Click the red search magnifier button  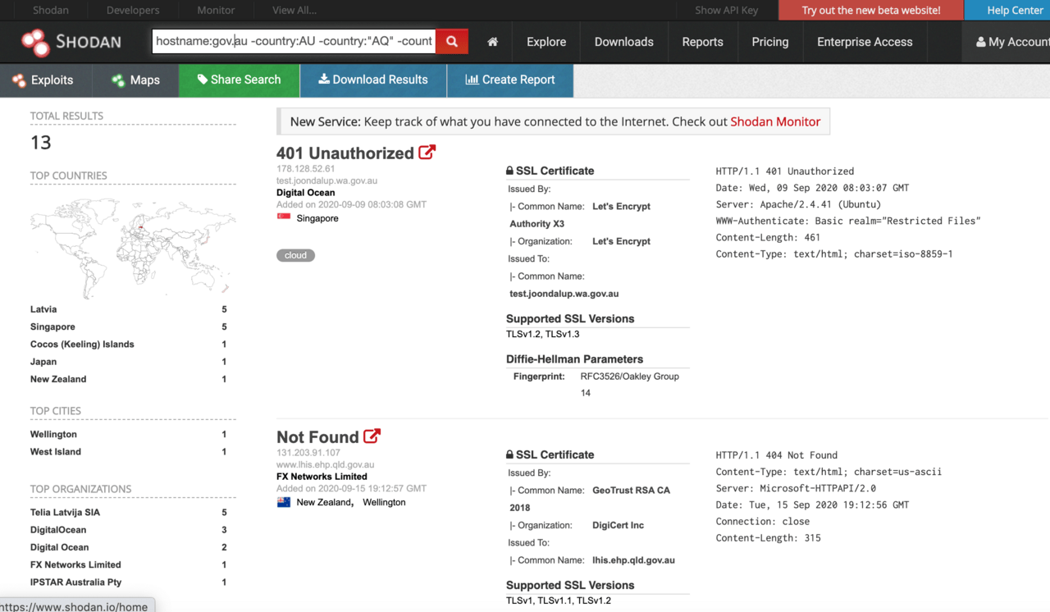click(x=452, y=42)
